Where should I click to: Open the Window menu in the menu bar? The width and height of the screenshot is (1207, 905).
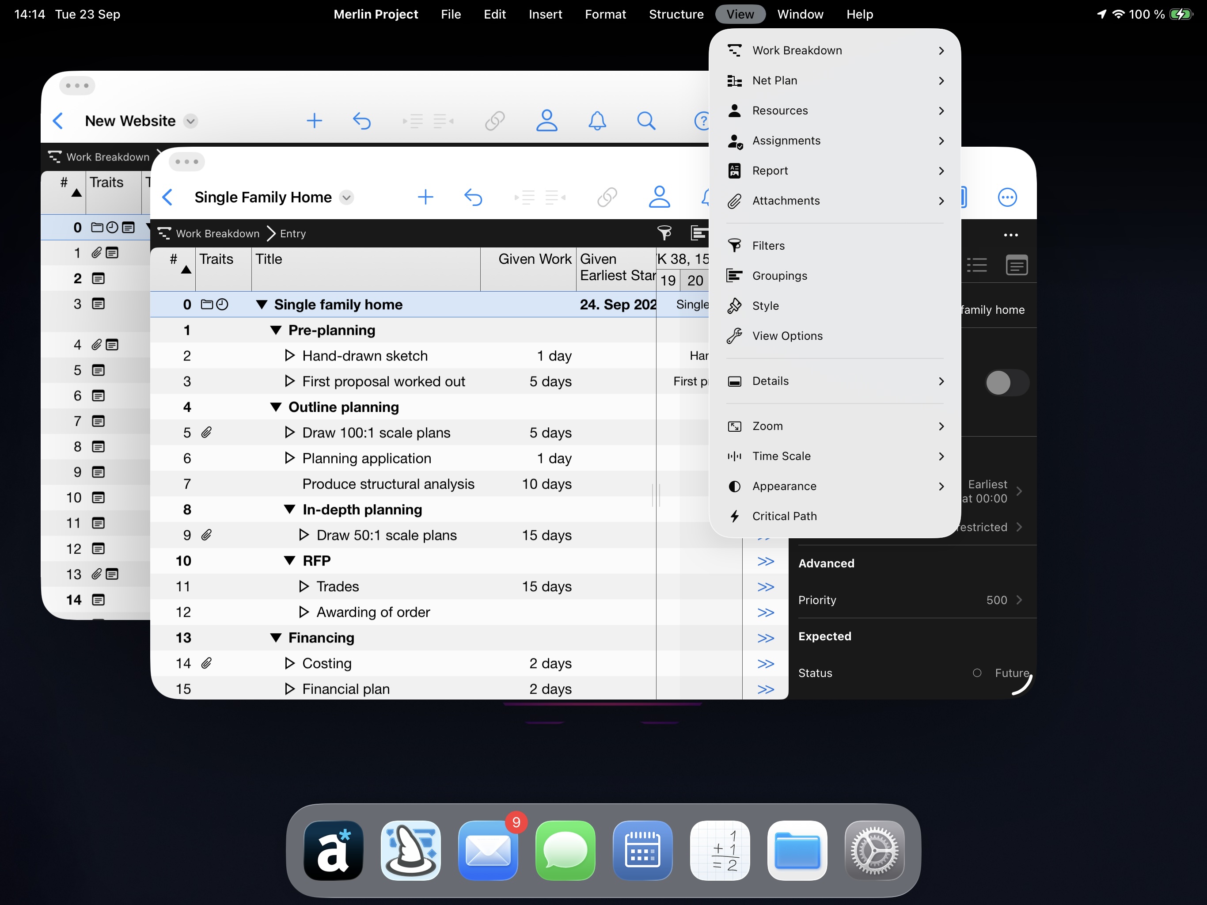point(800,14)
